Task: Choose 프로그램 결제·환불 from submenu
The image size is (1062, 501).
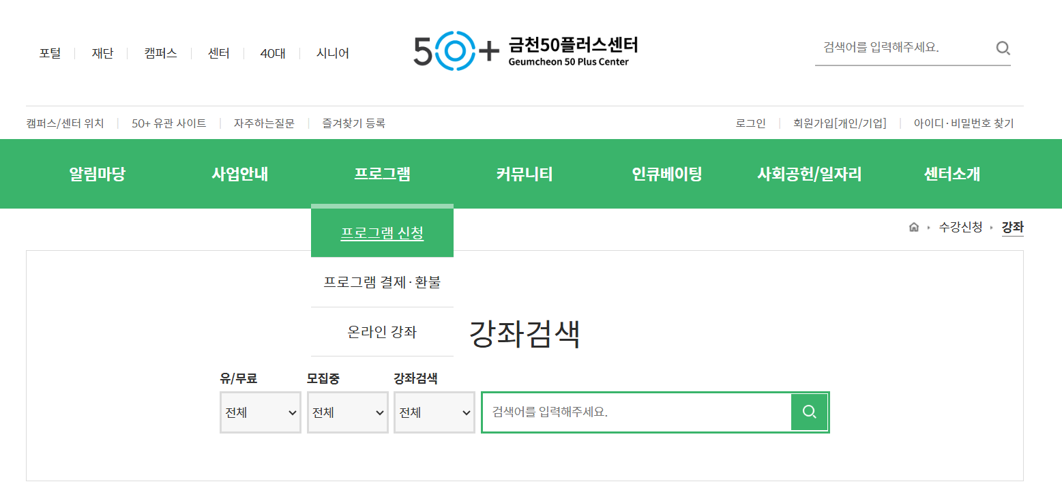Action: click(382, 282)
